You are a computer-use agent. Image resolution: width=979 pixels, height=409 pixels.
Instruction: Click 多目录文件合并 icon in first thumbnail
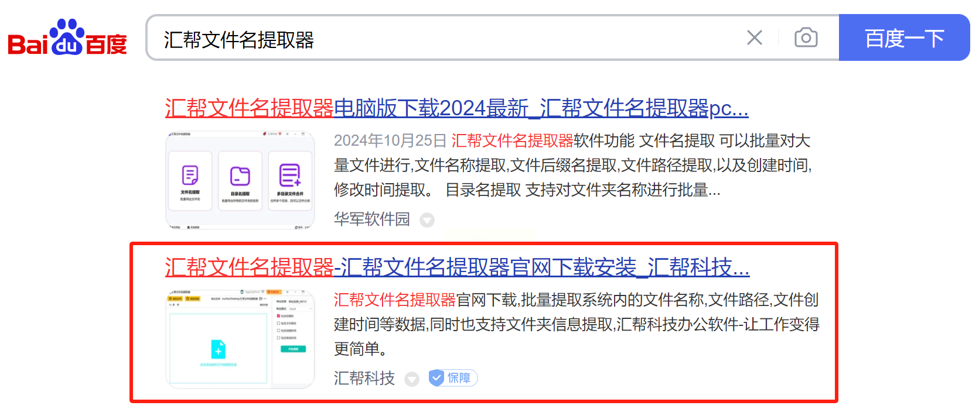point(290,175)
